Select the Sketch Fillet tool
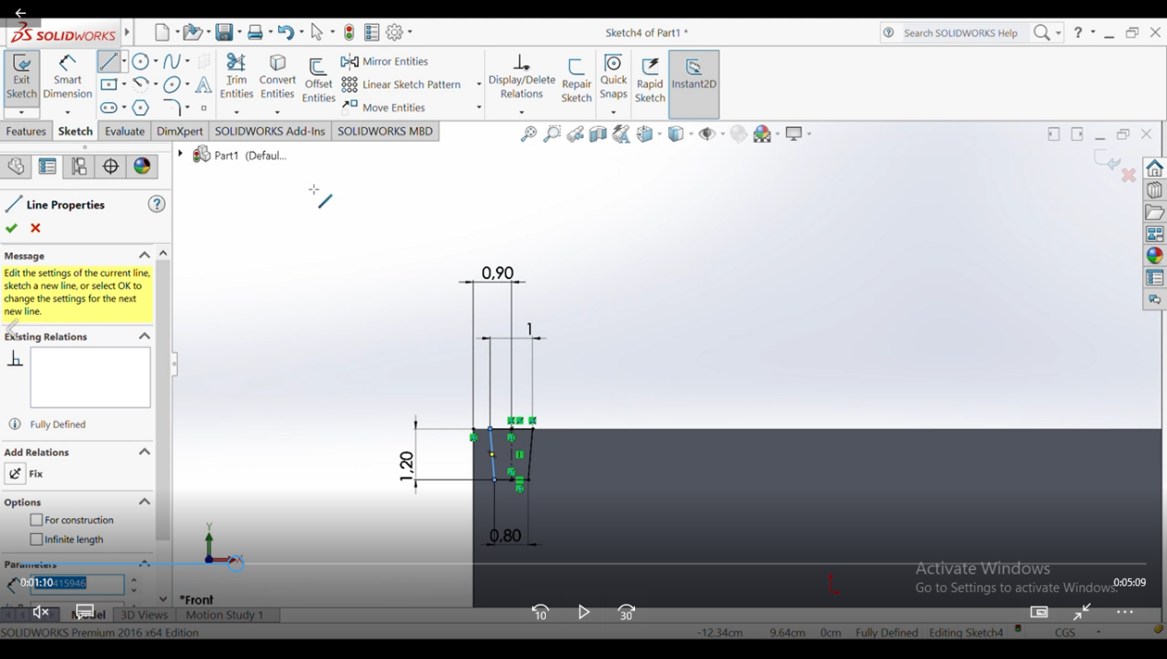This screenshot has height=659, width=1167. click(x=171, y=108)
